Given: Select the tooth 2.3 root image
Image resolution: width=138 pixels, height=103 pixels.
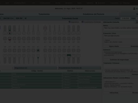Looking at the screenshot, I should pos(55,30).
